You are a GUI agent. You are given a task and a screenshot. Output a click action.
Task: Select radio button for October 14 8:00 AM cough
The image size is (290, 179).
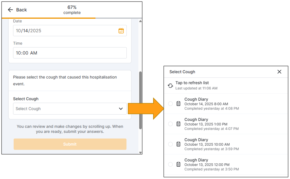click(x=170, y=104)
